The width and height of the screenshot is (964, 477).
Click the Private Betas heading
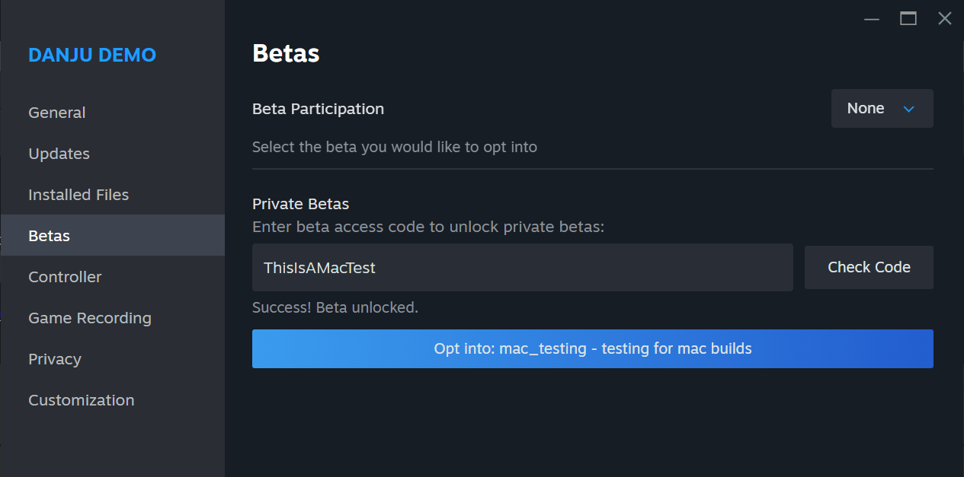(300, 203)
